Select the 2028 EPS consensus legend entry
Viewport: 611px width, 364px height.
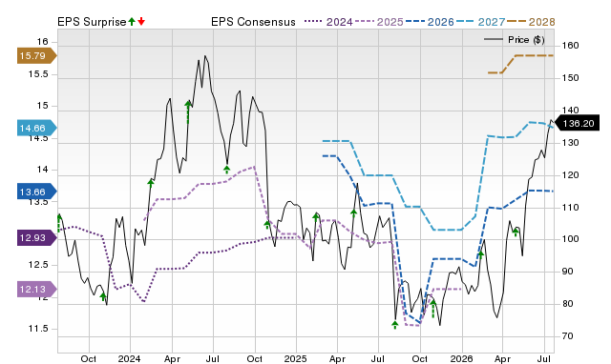[531, 22]
